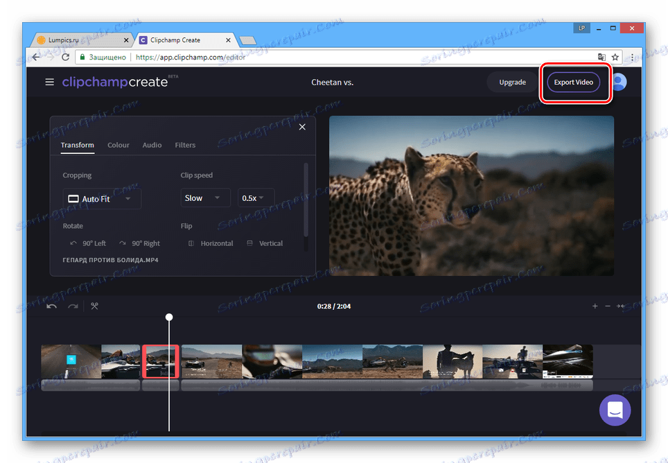Zoom out of the timeline with the minus icon
Screen dimensions: 668x463
(x=608, y=306)
